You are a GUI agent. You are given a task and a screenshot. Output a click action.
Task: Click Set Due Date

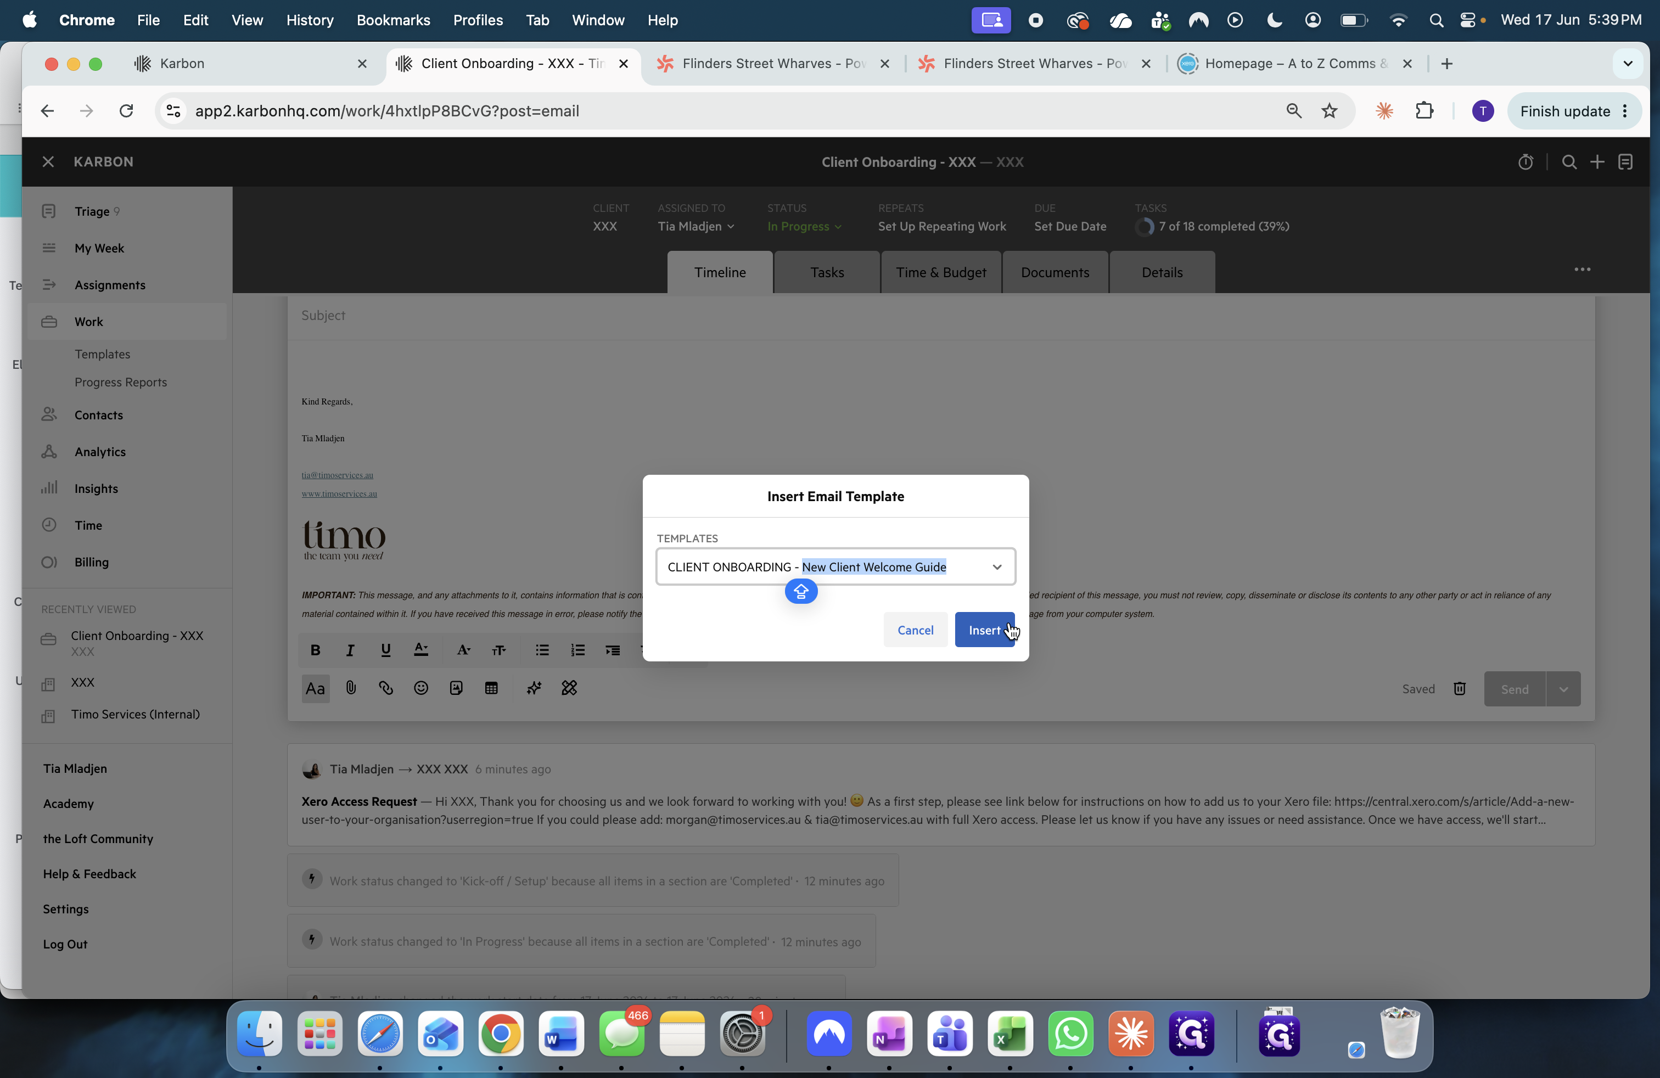[1070, 226]
